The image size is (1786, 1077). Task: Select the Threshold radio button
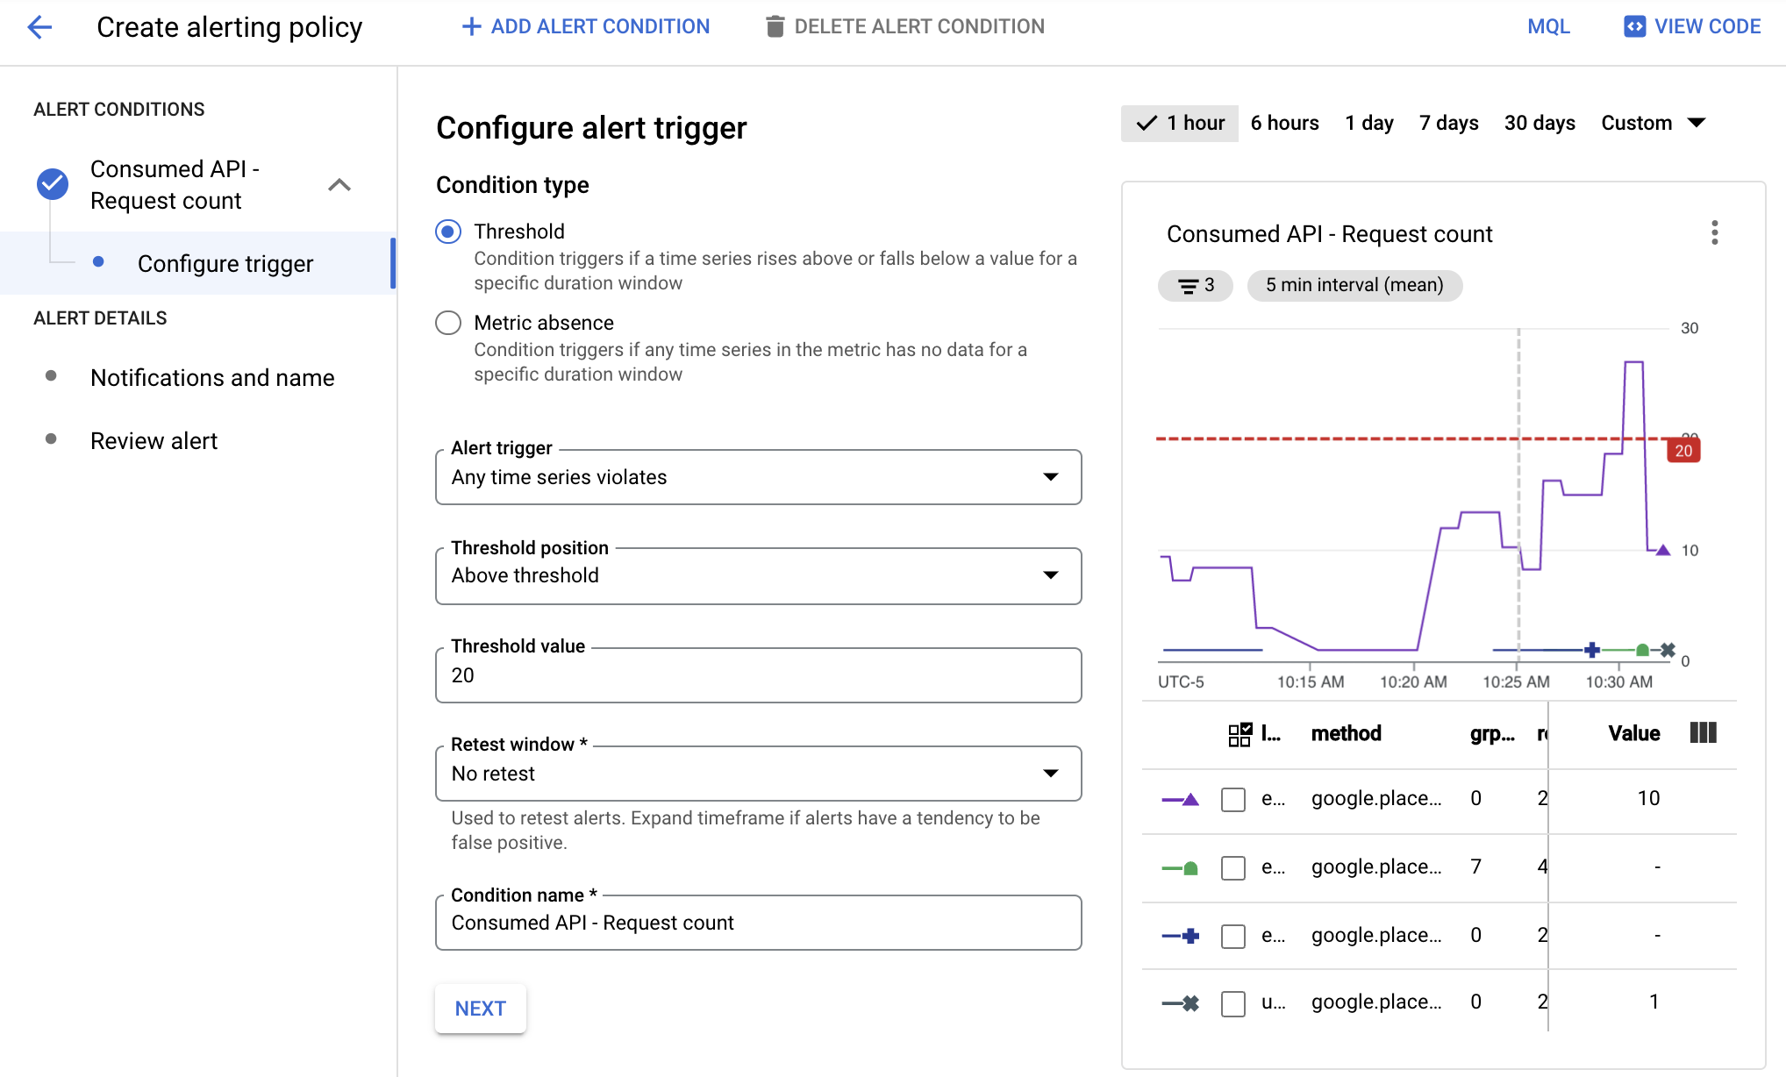tap(449, 231)
